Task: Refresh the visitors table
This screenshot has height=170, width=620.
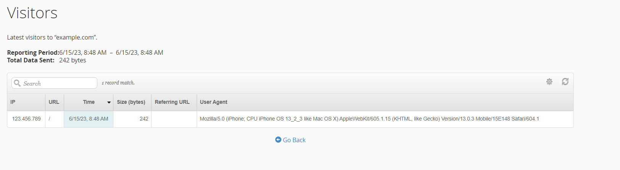Action: (565, 82)
